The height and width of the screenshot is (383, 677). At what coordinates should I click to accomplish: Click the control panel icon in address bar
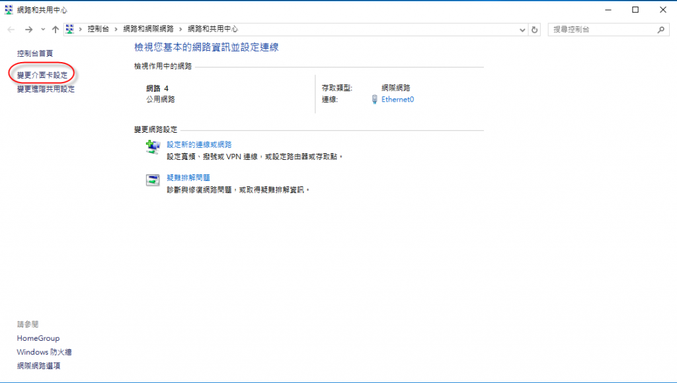69,30
